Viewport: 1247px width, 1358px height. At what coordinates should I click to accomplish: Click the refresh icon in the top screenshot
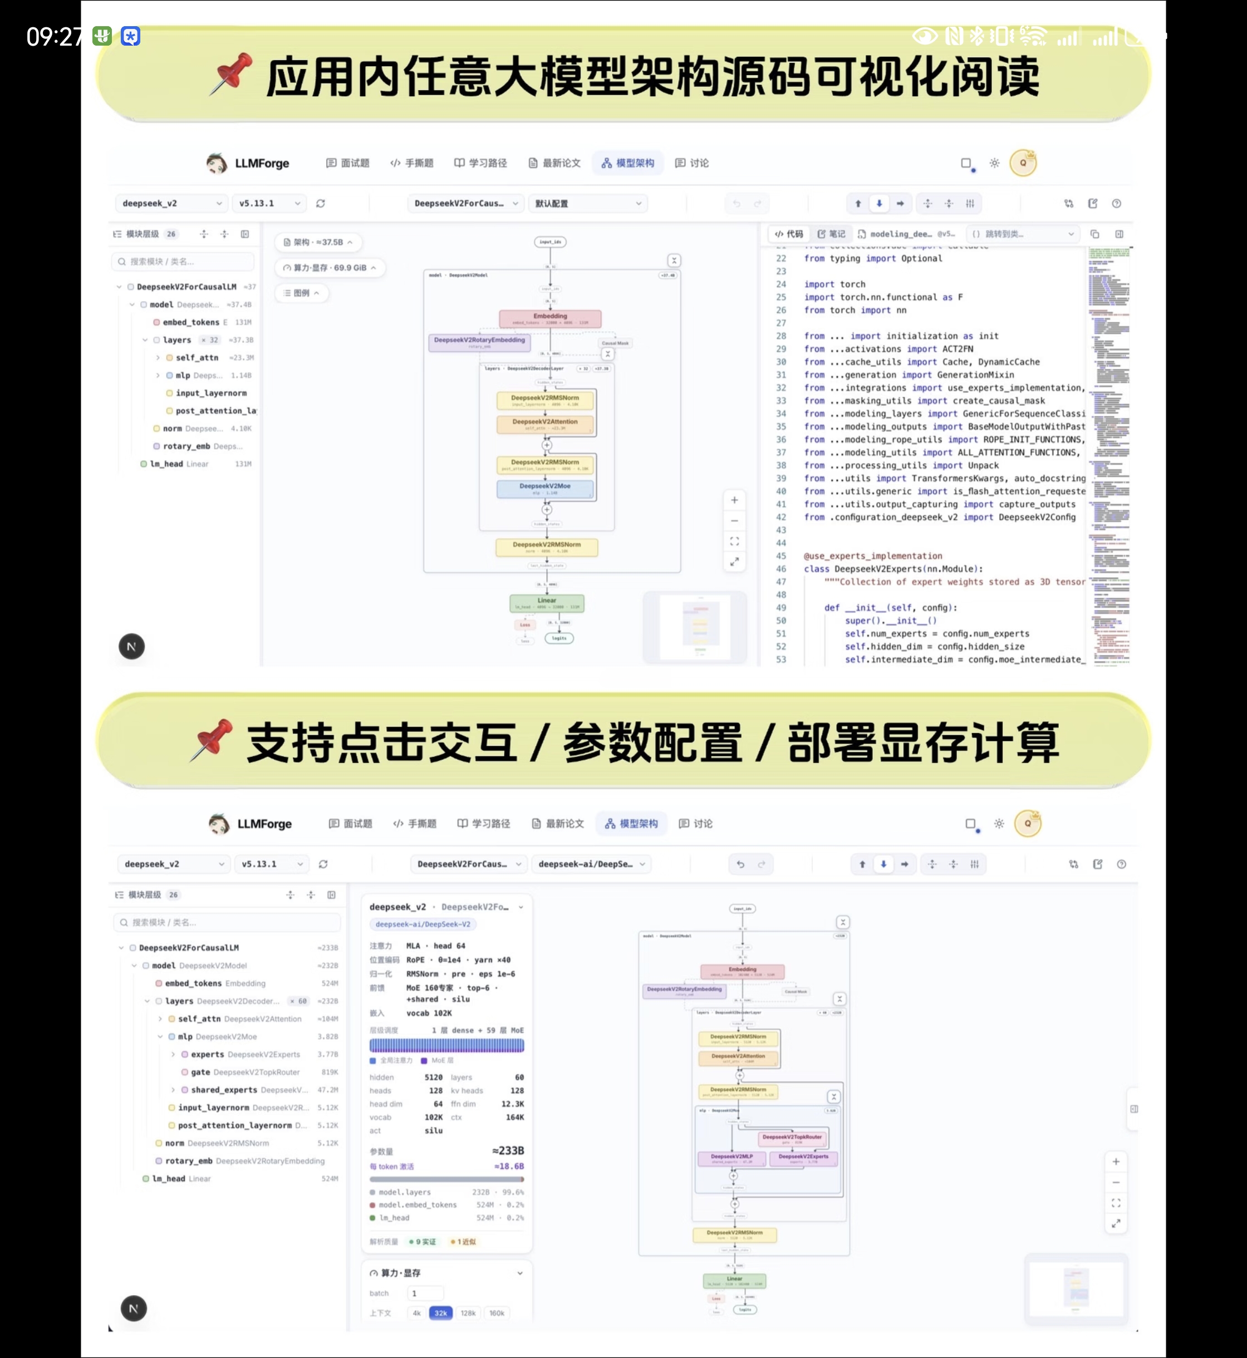[321, 203]
